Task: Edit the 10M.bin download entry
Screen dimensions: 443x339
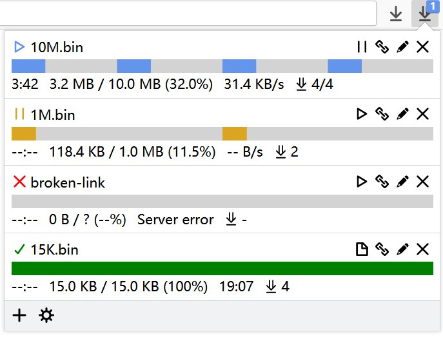Action: pos(402,47)
